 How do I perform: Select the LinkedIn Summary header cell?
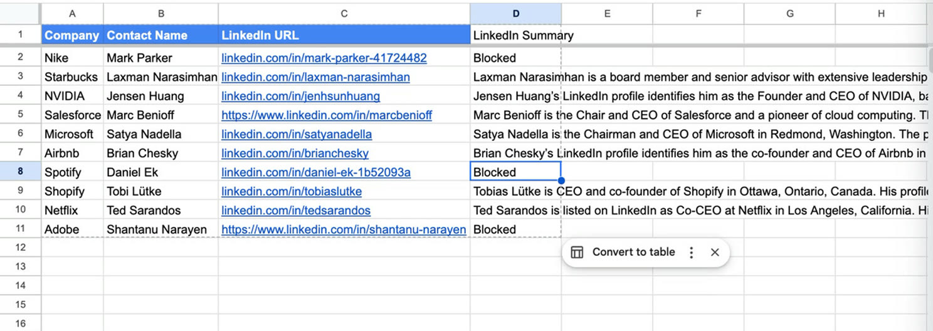click(515, 35)
